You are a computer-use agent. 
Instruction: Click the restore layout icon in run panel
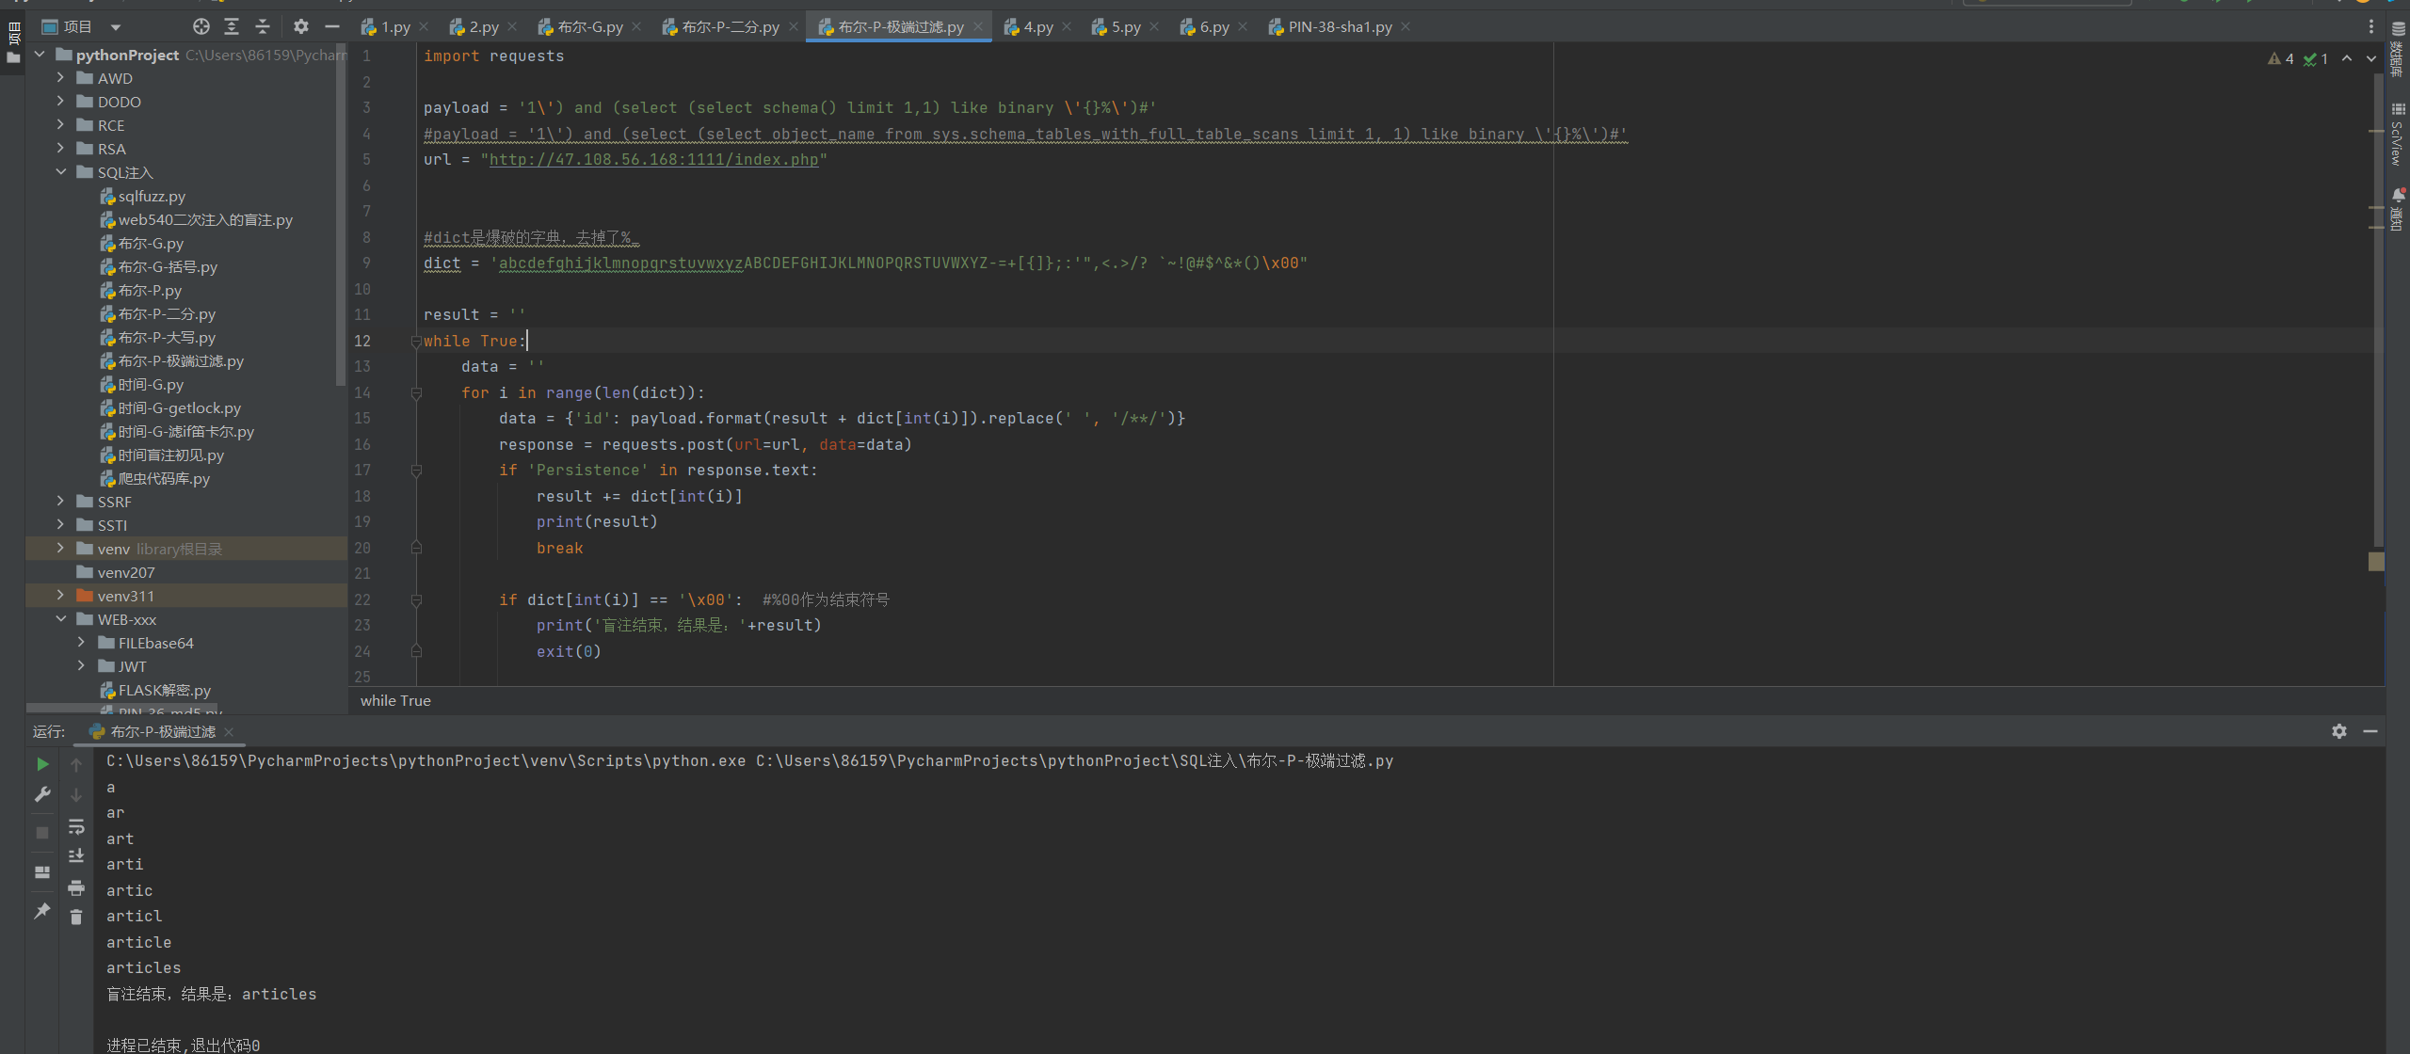point(42,872)
